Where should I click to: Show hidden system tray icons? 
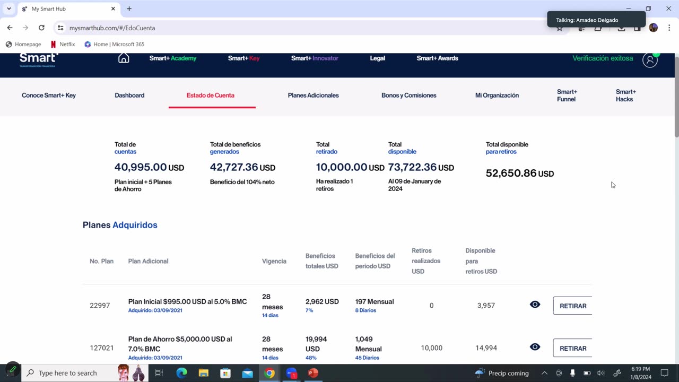click(x=544, y=373)
